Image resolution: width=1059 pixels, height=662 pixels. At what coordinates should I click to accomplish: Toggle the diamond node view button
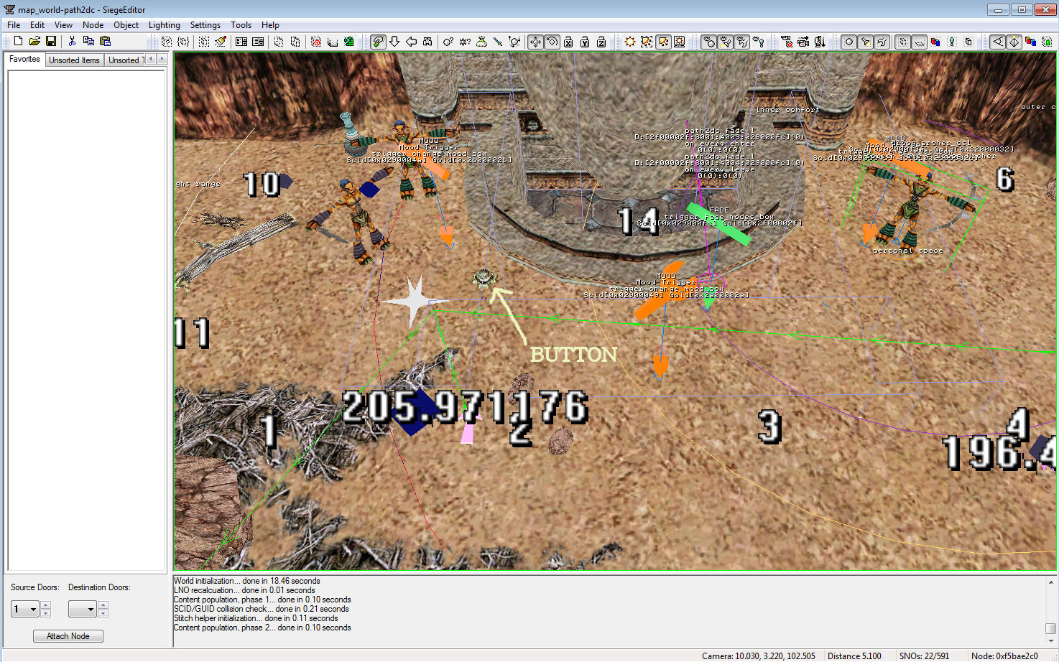coord(1014,42)
